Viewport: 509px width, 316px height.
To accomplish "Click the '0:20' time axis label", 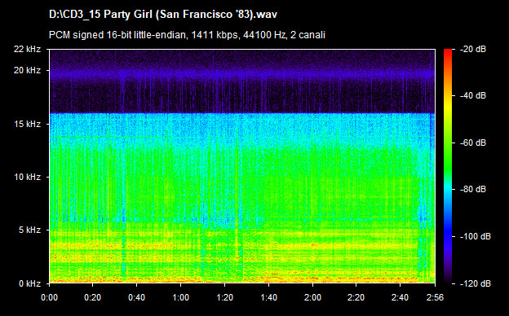I will point(93,297).
